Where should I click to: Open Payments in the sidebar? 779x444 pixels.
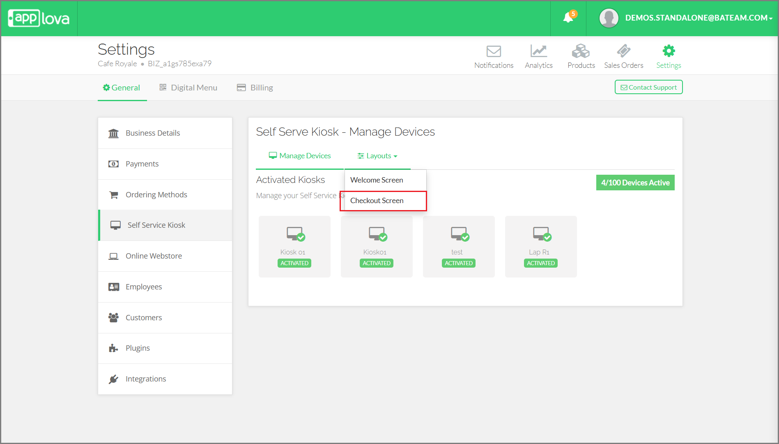pos(165,164)
